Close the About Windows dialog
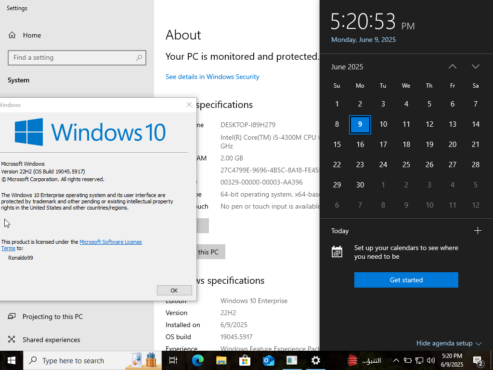This screenshot has width=493, height=370. (189, 105)
